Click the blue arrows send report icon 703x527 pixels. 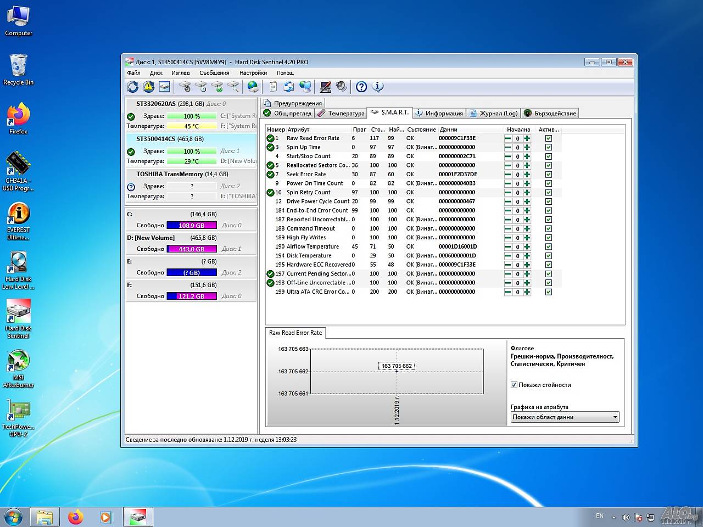289,87
